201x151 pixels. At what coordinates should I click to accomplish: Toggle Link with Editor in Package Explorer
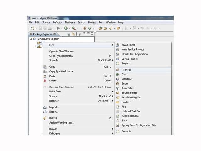pyautogui.click(x=73, y=34)
